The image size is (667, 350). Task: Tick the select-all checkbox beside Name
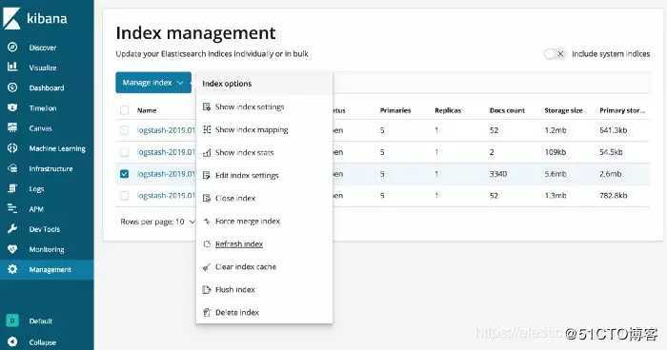124,110
